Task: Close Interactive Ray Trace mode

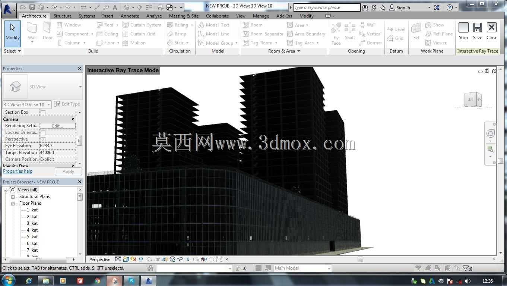Action: pos(492,31)
